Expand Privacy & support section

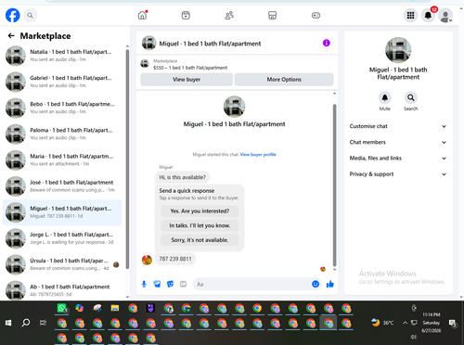[x=398, y=174]
